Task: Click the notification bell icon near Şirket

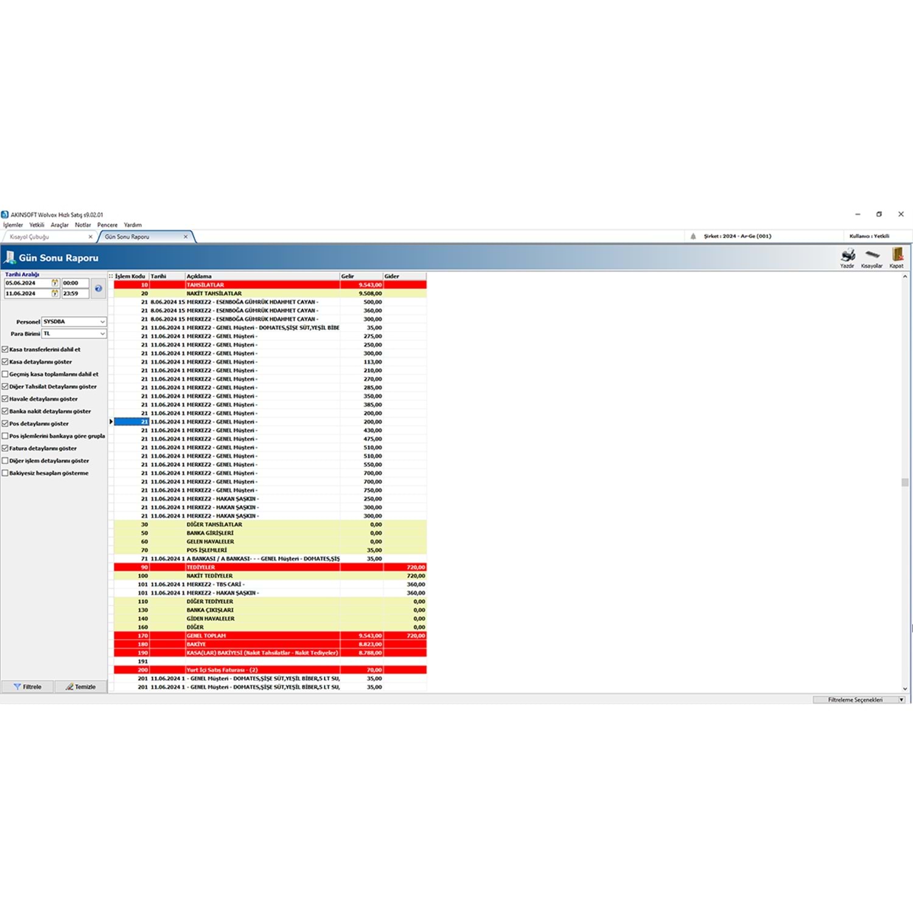Action: (x=693, y=236)
